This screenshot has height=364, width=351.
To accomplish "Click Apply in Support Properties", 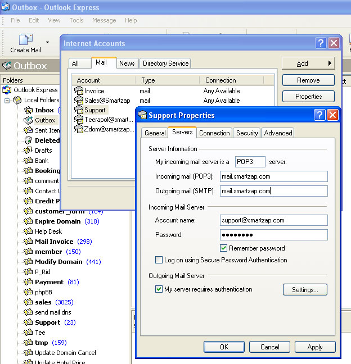I will [x=315, y=347].
